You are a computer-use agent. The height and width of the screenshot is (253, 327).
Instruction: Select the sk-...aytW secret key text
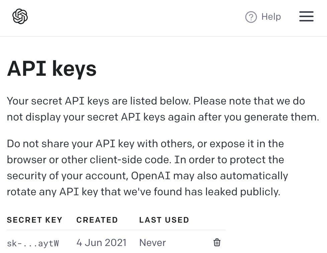click(33, 243)
